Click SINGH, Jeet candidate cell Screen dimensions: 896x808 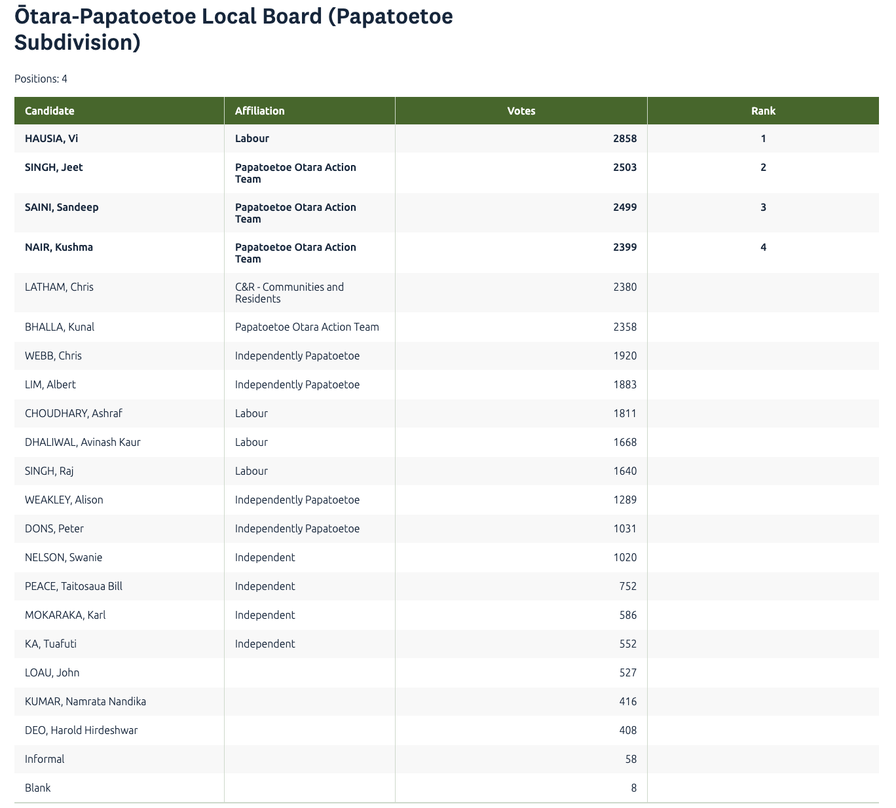(54, 167)
